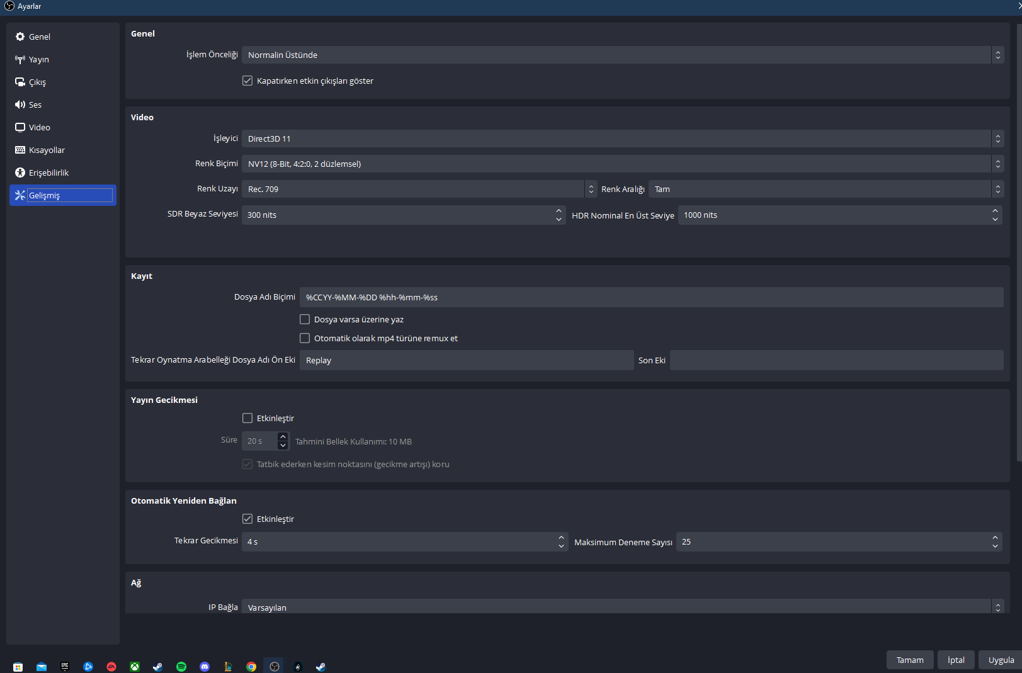The image size is (1022, 673).
Task: Decrease HDR Nominal En Üst Seviye value
Action: tap(995, 219)
